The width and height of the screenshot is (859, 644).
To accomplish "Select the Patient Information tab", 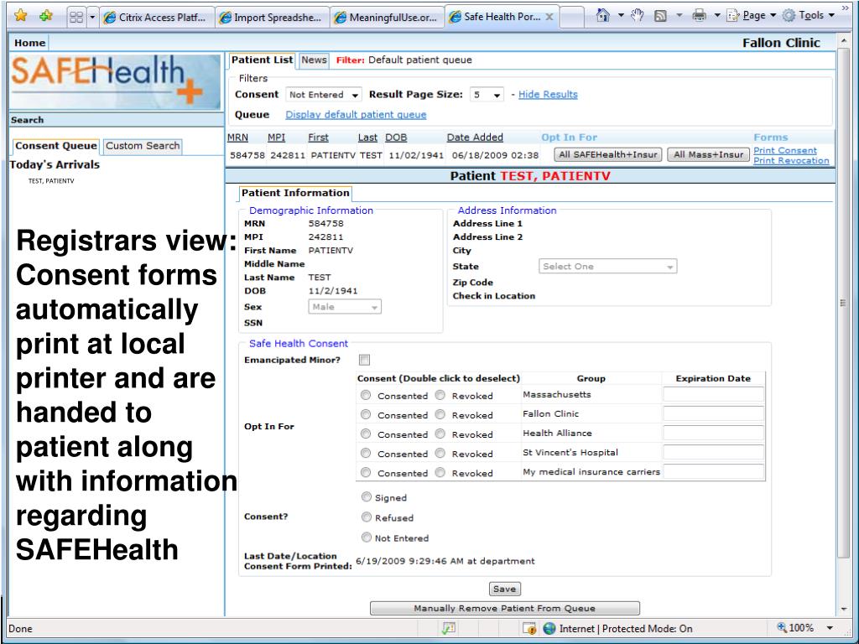I will [x=295, y=193].
